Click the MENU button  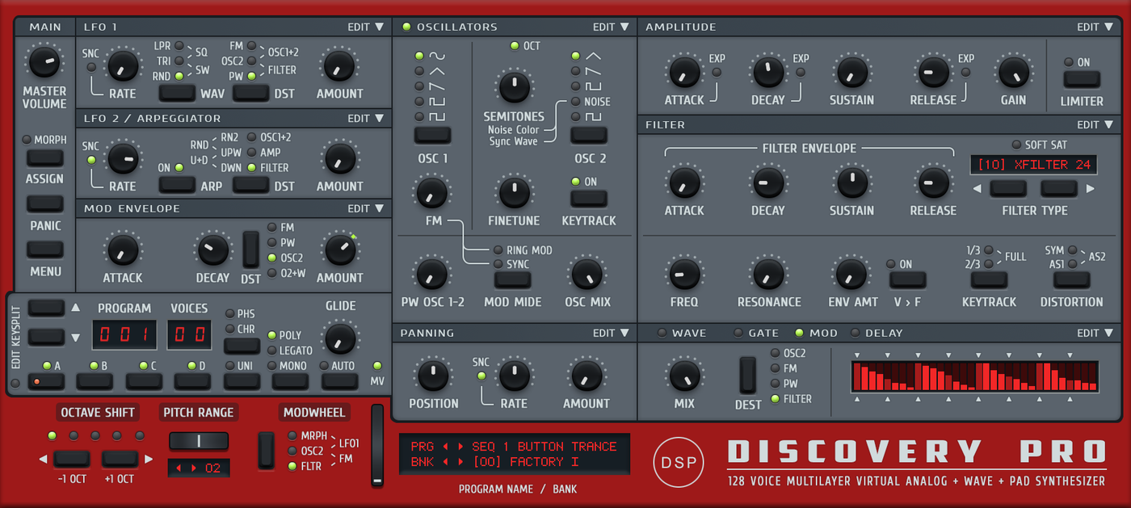(x=45, y=250)
